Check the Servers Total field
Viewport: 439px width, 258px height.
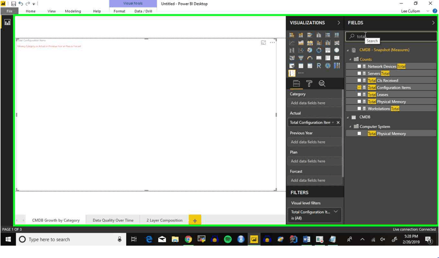click(359, 73)
